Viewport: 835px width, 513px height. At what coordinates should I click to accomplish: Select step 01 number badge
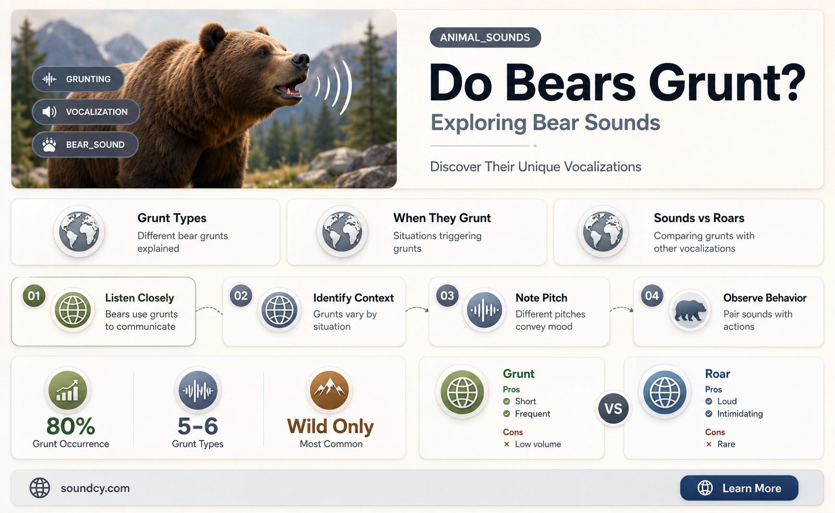tap(34, 296)
